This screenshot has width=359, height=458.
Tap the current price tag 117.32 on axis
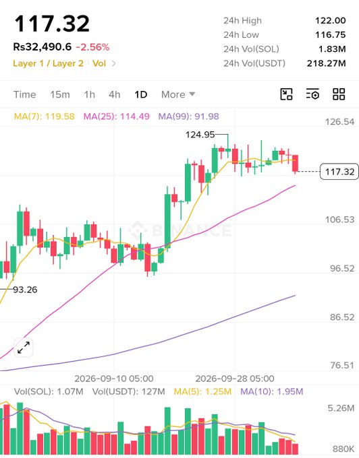coord(339,172)
